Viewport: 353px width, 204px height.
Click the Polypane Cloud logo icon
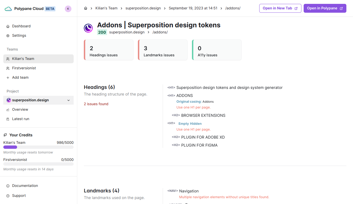(x=8, y=9)
